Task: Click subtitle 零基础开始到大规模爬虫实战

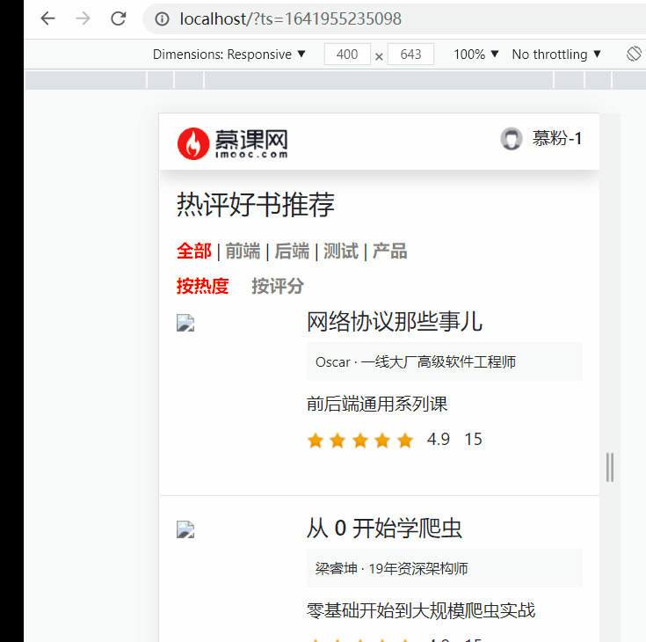Action: [421, 610]
